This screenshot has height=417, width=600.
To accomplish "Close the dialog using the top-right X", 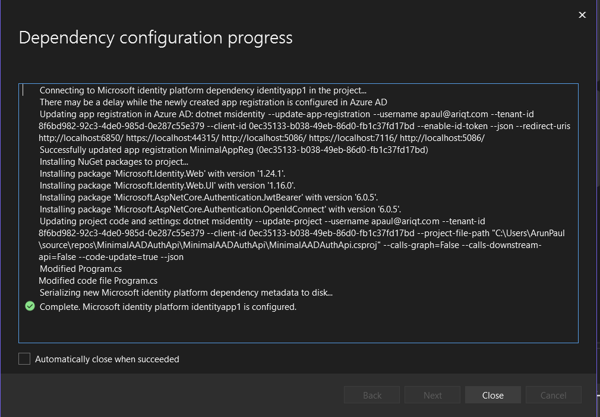I will tap(582, 15).
